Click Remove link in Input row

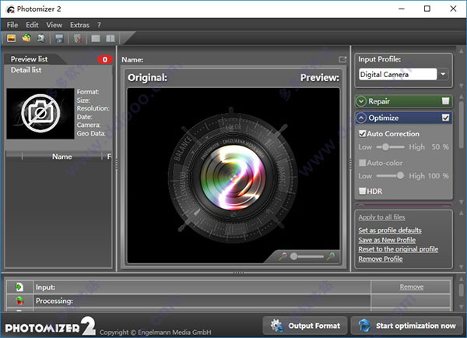point(412,287)
